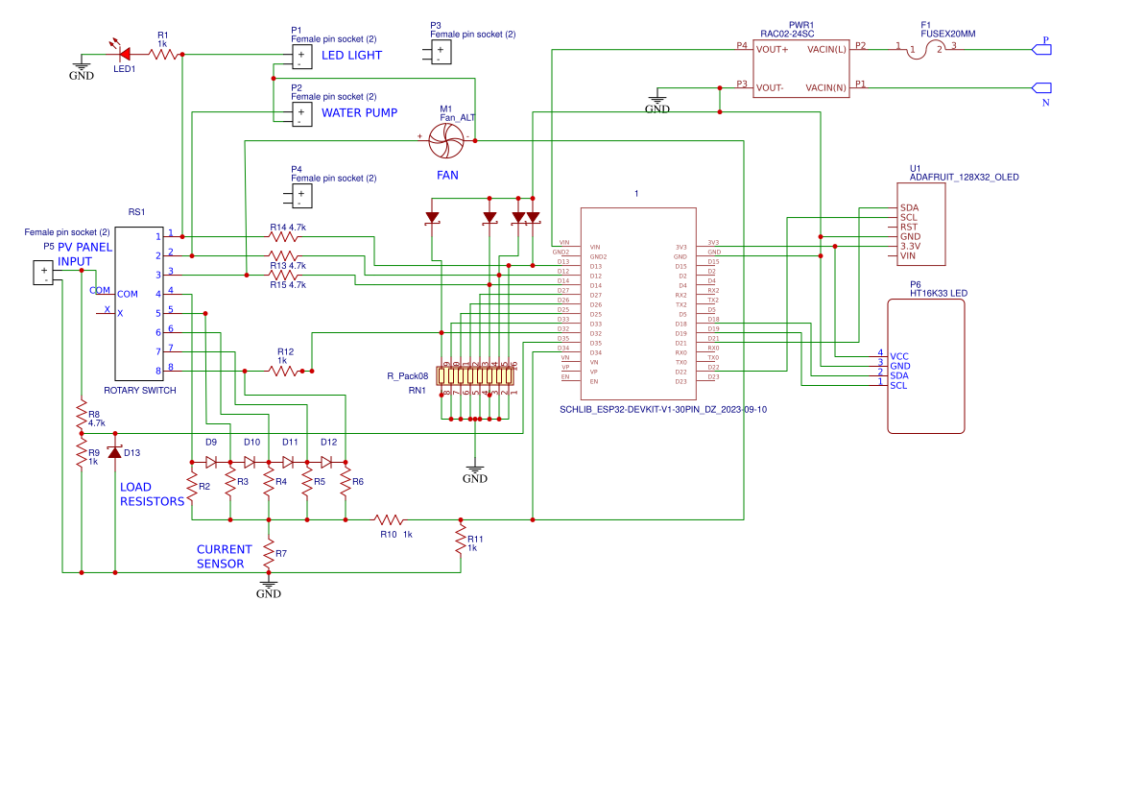
Task: Select the P2 water pump connector socket
Action: [x=303, y=114]
